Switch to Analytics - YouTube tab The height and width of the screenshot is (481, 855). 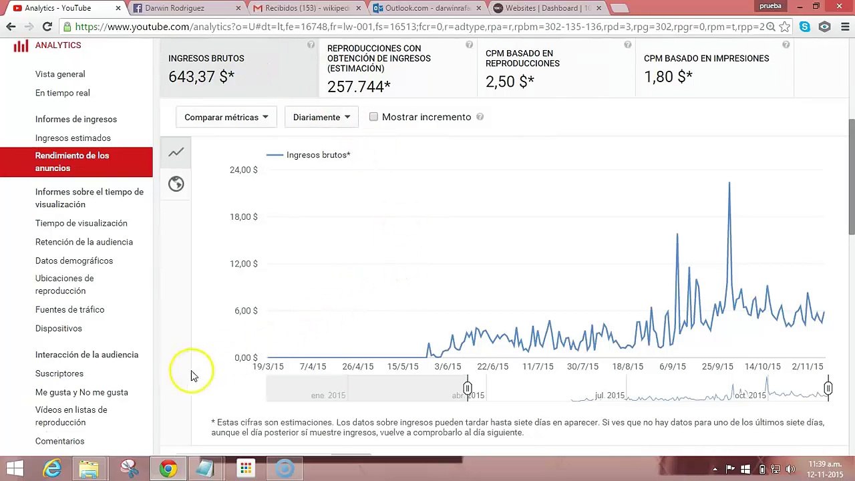pyautogui.click(x=63, y=8)
